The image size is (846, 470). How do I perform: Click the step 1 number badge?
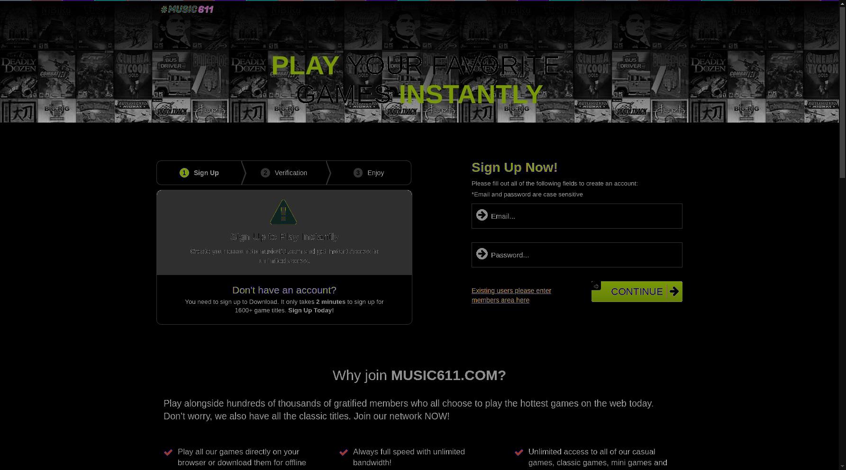[184, 173]
